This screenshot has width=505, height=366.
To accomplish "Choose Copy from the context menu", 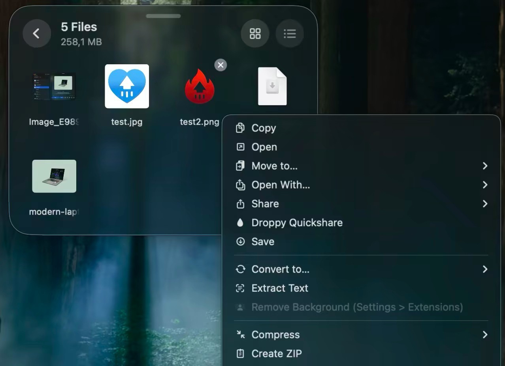I will [264, 128].
